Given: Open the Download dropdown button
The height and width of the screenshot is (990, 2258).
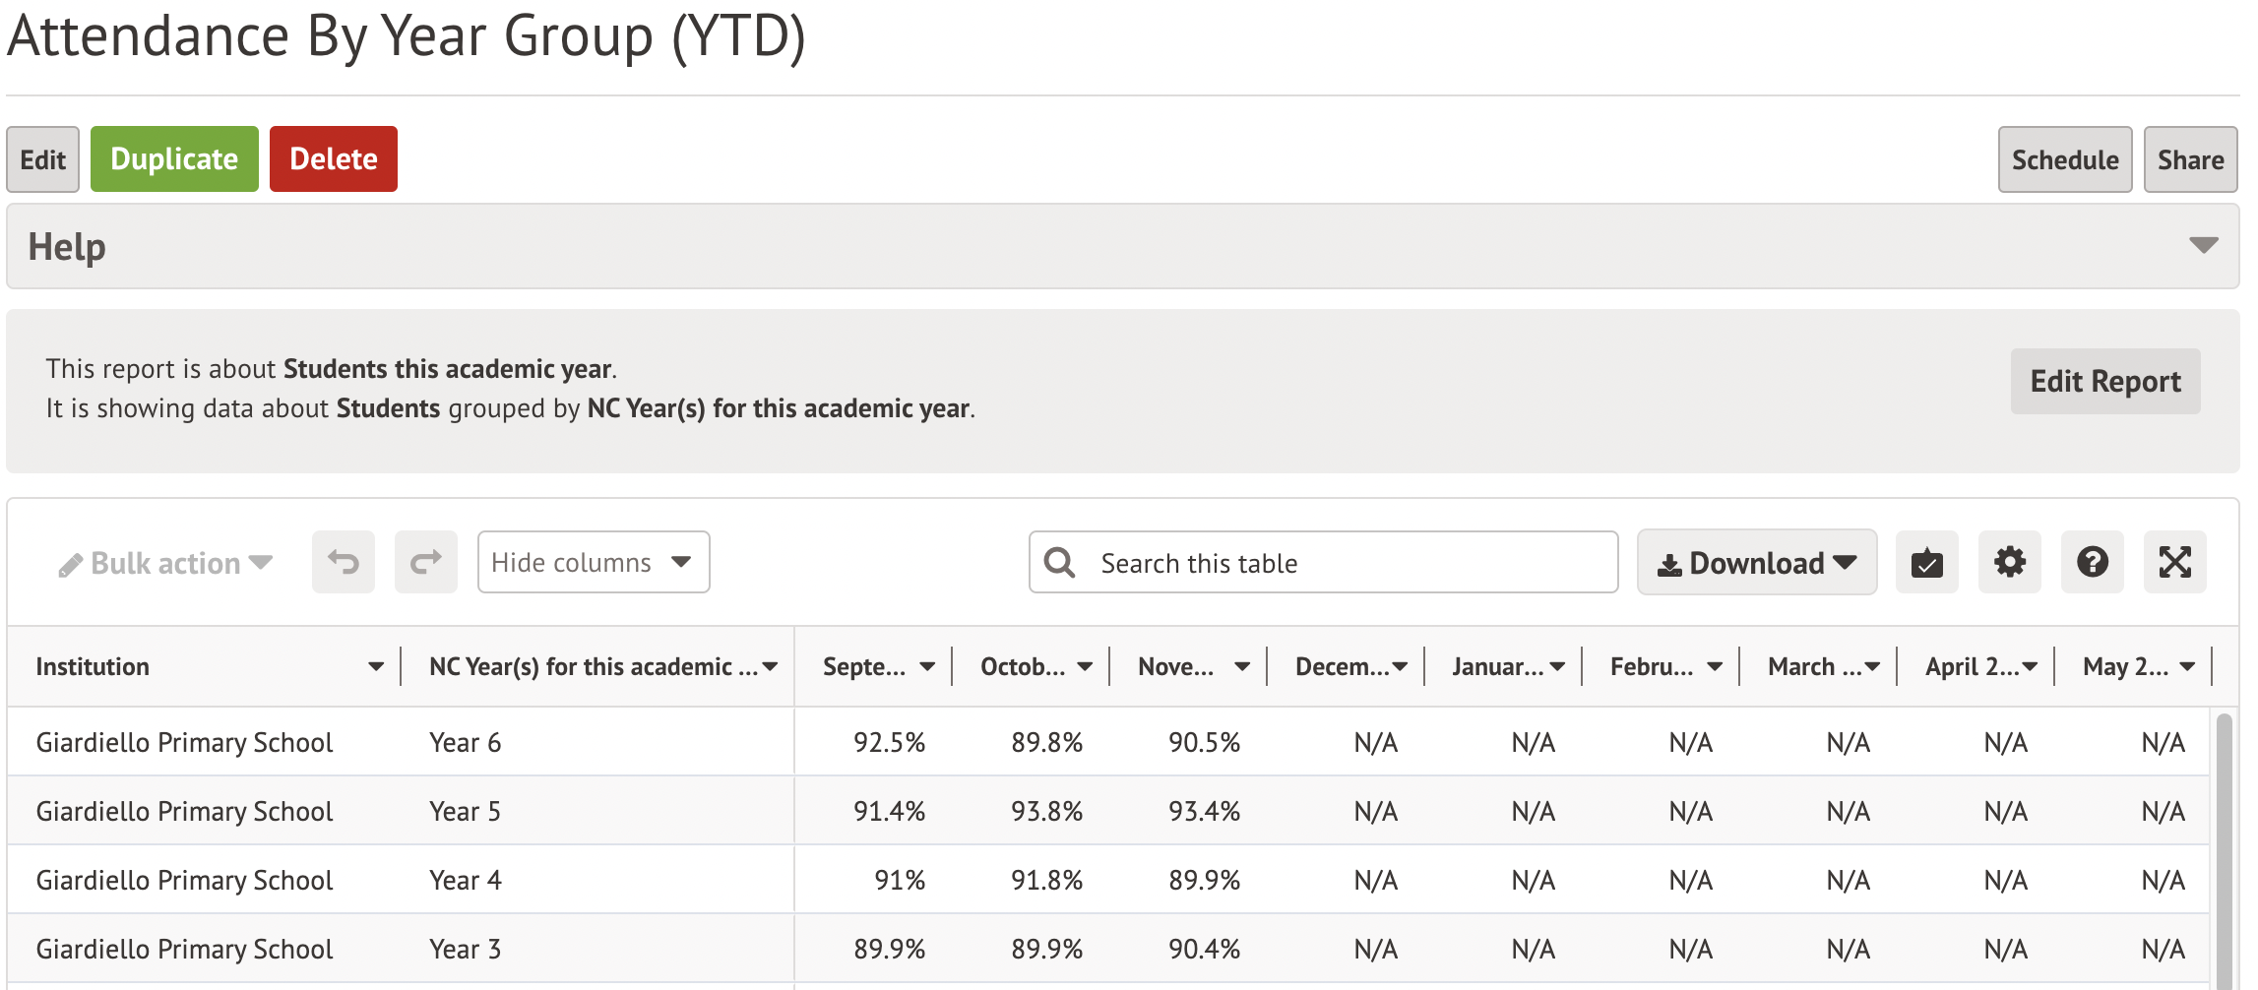Looking at the screenshot, I should (1756, 562).
